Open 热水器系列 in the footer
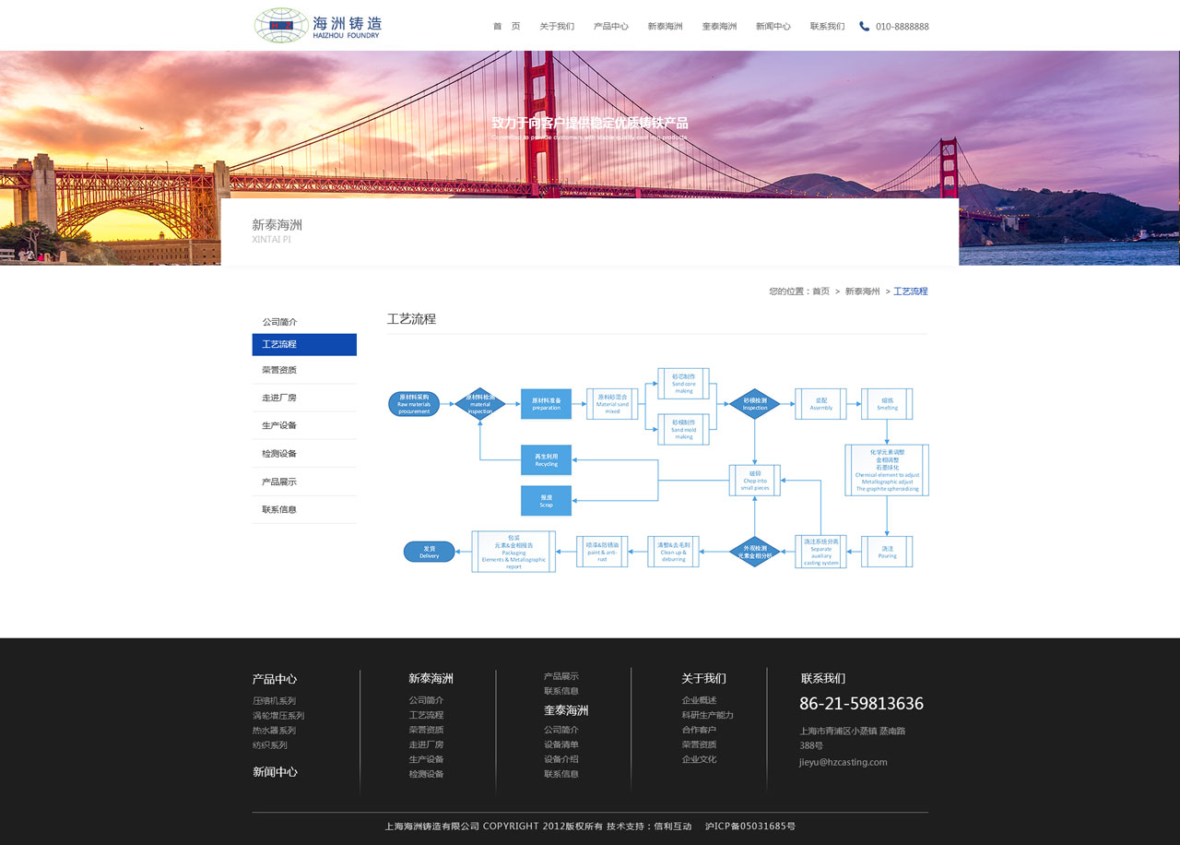 [274, 731]
